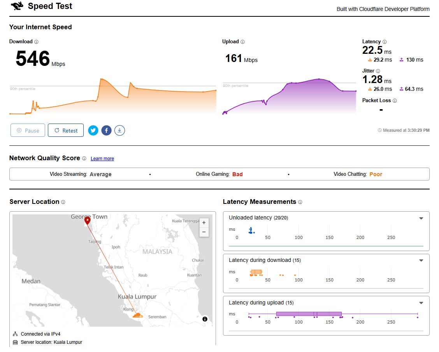Zoom out on the map
The height and width of the screenshot is (352, 439).
click(204, 232)
